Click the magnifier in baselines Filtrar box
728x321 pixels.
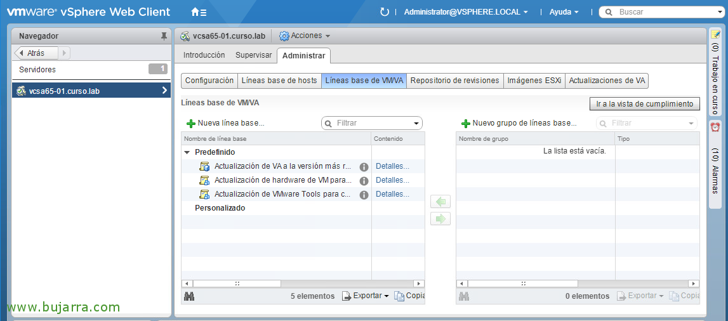pyautogui.click(x=329, y=124)
